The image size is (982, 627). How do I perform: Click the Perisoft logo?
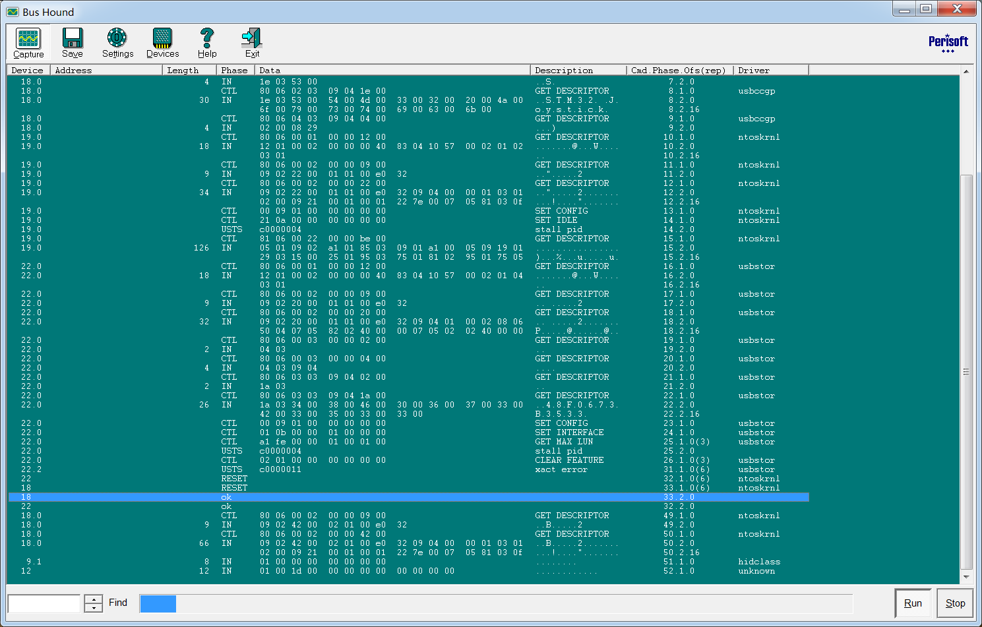948,43
